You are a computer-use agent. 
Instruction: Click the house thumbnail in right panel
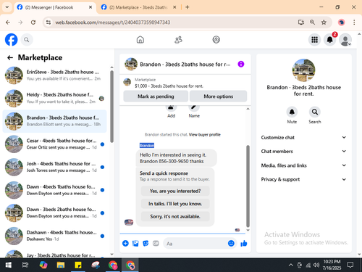303,70
